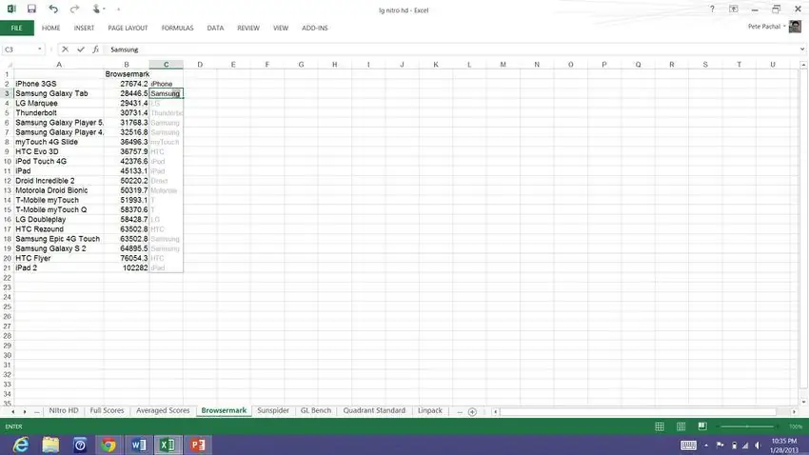Viewport: 809px width, 455px height.
Task: Click the Name Box showing C3
Action: 19,49
